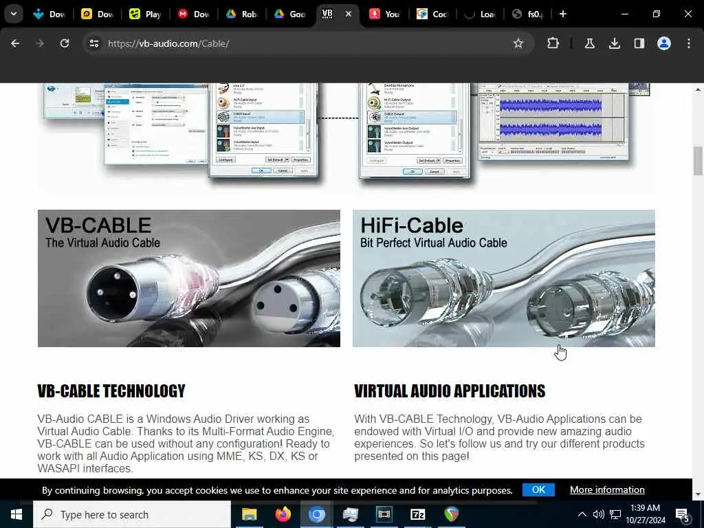704x528 pixels.
Task: Switch to the fs0 tab
Action: [528, 14]
